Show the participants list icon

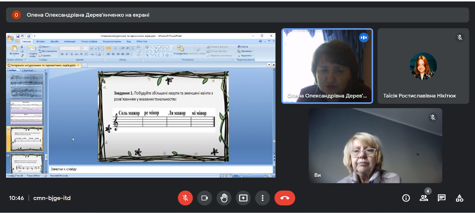[424, 198]
